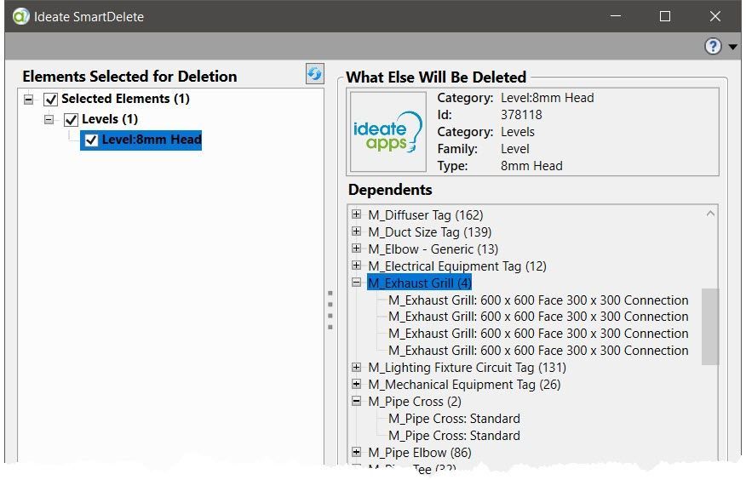Select M_Mechanical Equipment Tag (26) row
The height and width of the screenshot is (480, 746).
coord(464,385)
